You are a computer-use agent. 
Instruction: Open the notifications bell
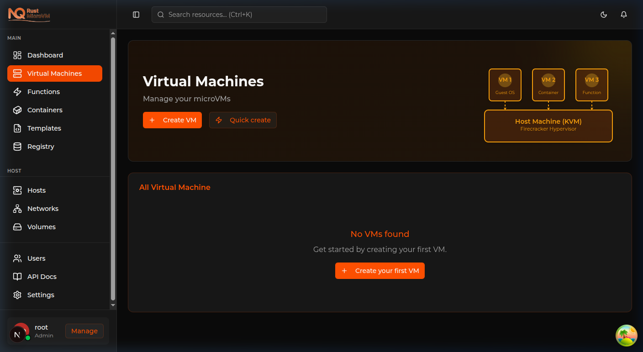(624, 15)
